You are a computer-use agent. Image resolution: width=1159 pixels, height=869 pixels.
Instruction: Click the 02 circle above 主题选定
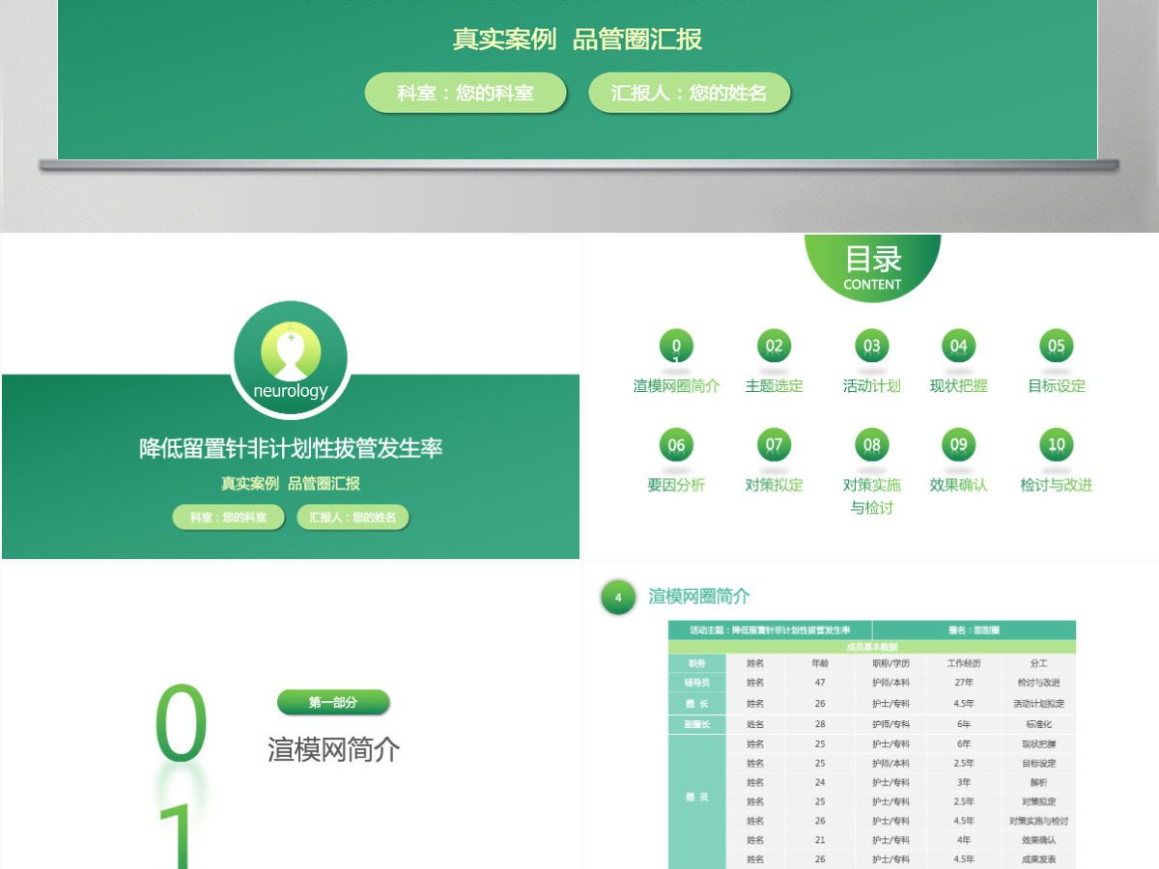[775, 347]
